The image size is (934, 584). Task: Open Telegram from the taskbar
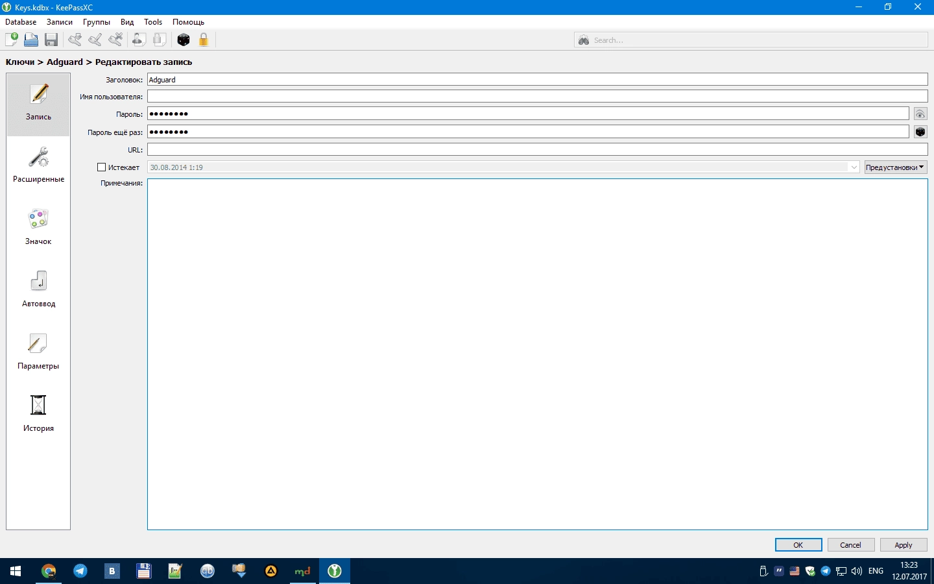80,571
